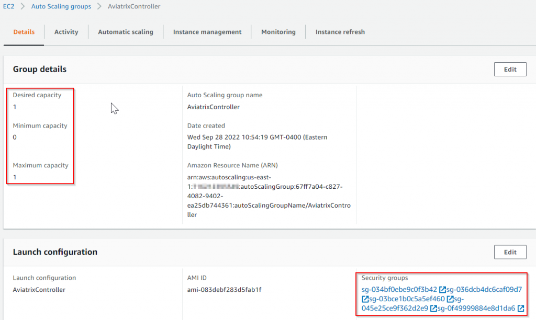Open security group sg-036dcb4dc6caf09d7
The image size is (536, 320).
tap(484, 290)
